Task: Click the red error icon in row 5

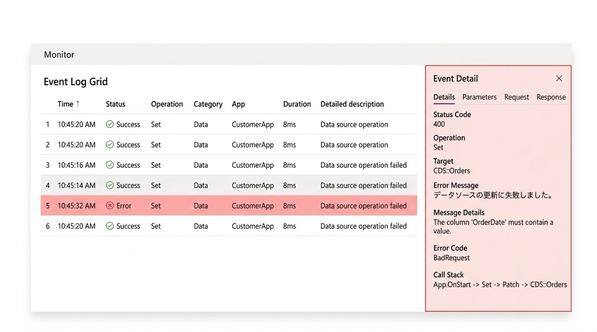Action: coord(110,206)
